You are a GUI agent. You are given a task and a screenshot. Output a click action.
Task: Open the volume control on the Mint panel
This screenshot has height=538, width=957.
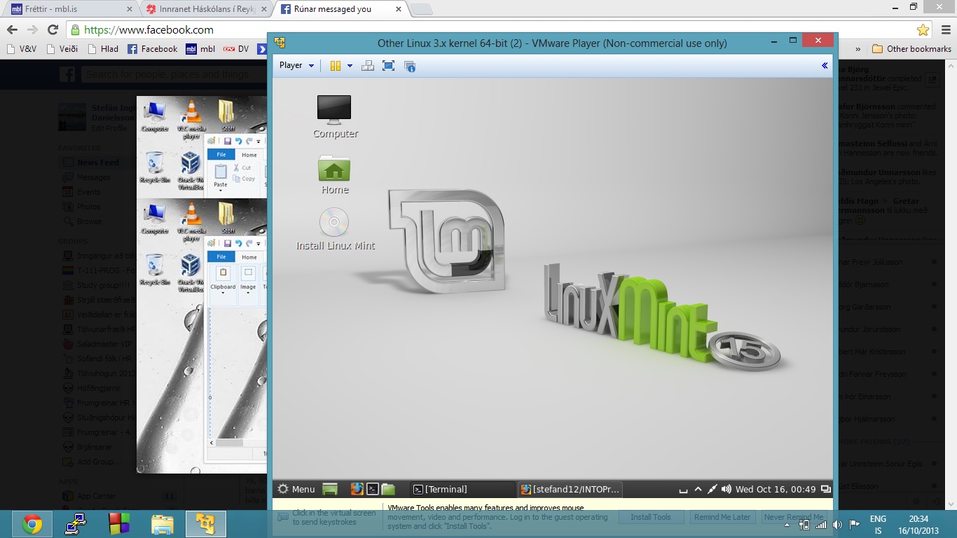[x=726, y=489]
